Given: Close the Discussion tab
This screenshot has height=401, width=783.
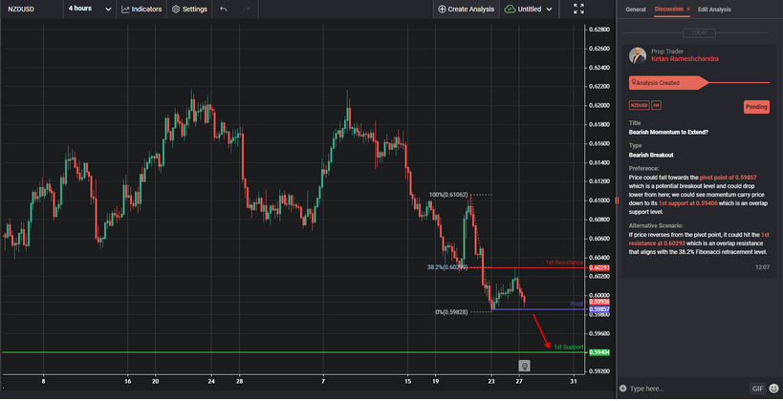Looking at the screenshot, I should (x=688, y=10).
